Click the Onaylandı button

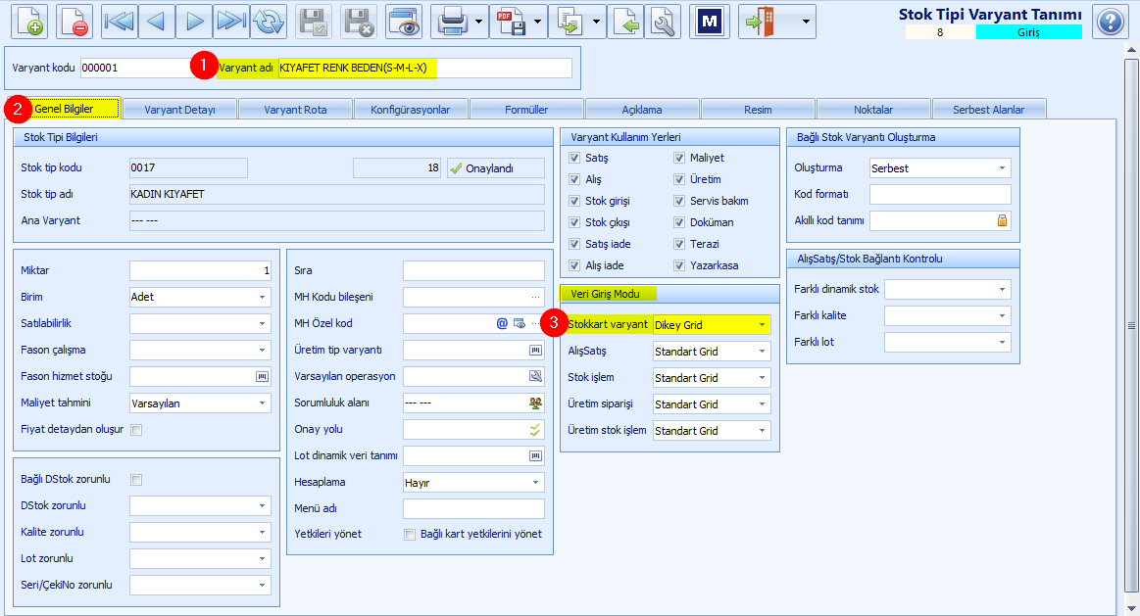(x=496, y=168)
